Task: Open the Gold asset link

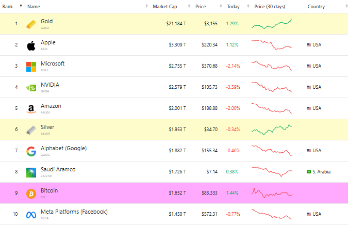Action: tap(46, 21)
